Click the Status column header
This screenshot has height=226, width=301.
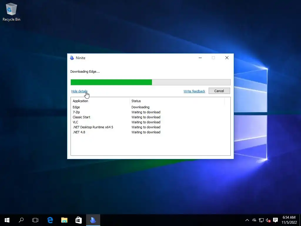pos(177,101)
